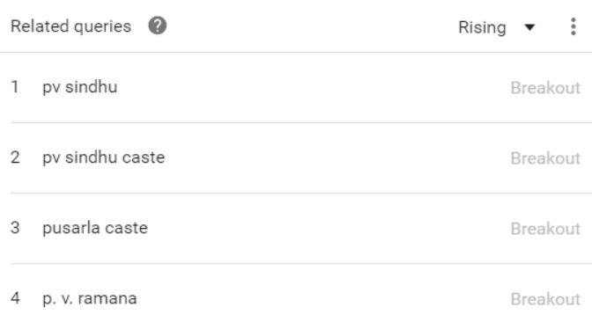The height and width of the screenshot is (322, 592).
Task: Click rank number 1 in the list
Action: (15, 87)
